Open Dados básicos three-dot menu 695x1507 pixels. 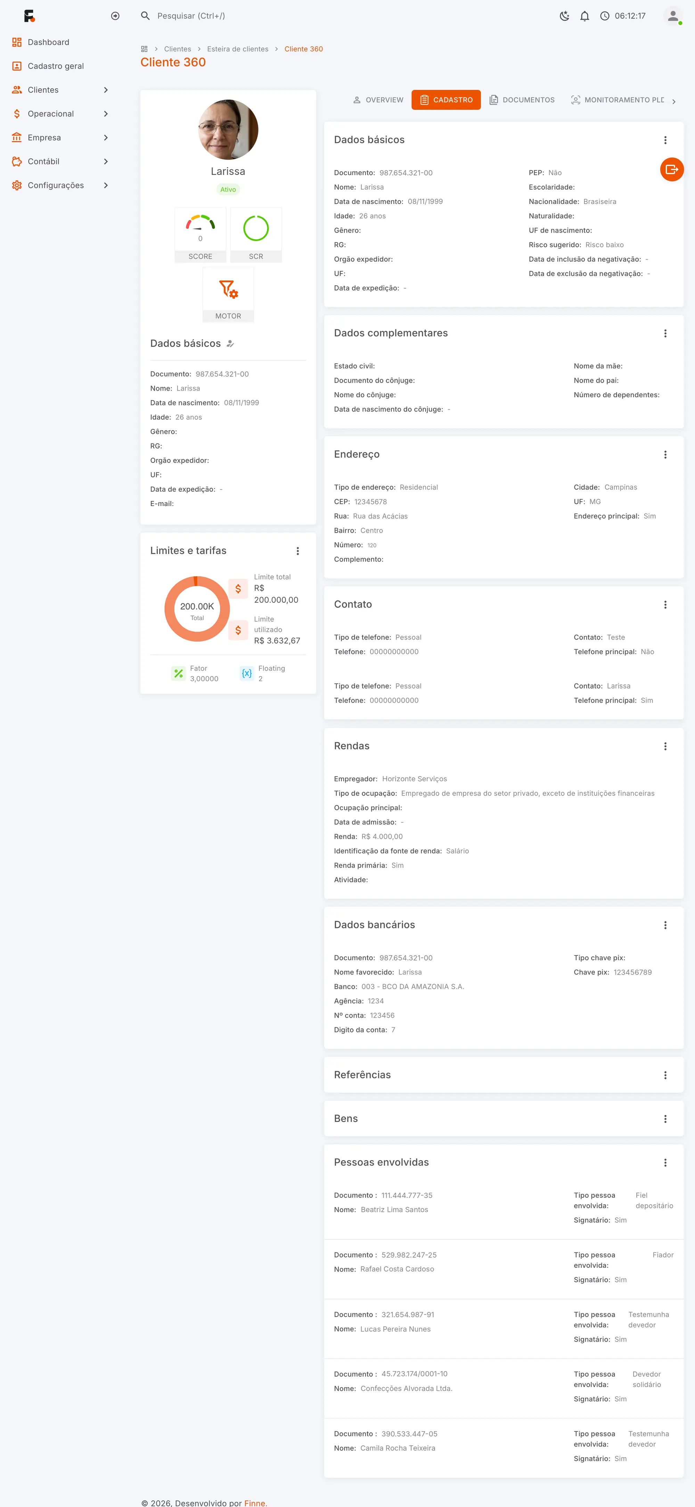click(x=665, y=140)
